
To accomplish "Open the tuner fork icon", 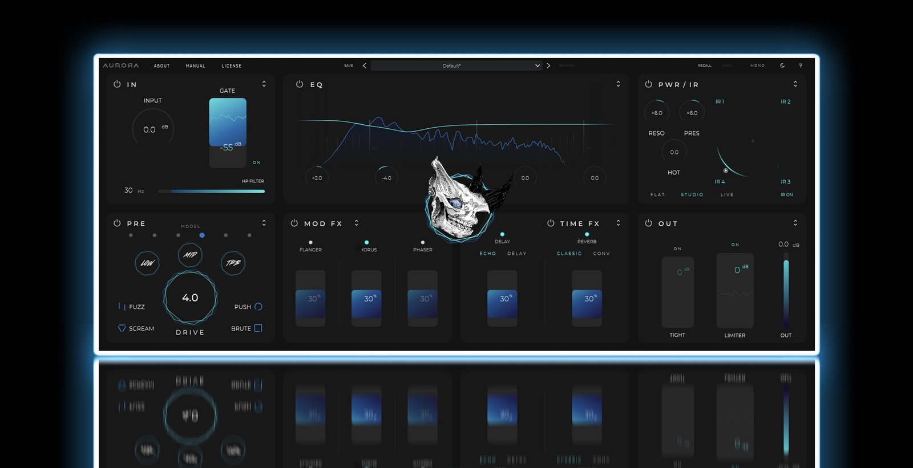I will click(801, 66).
